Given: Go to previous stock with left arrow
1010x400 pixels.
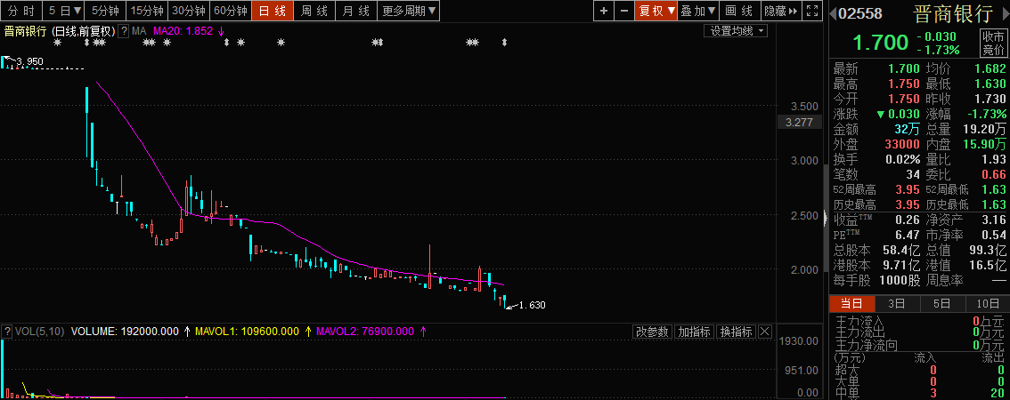Looking at the screenshot, I should click(833, 12).
